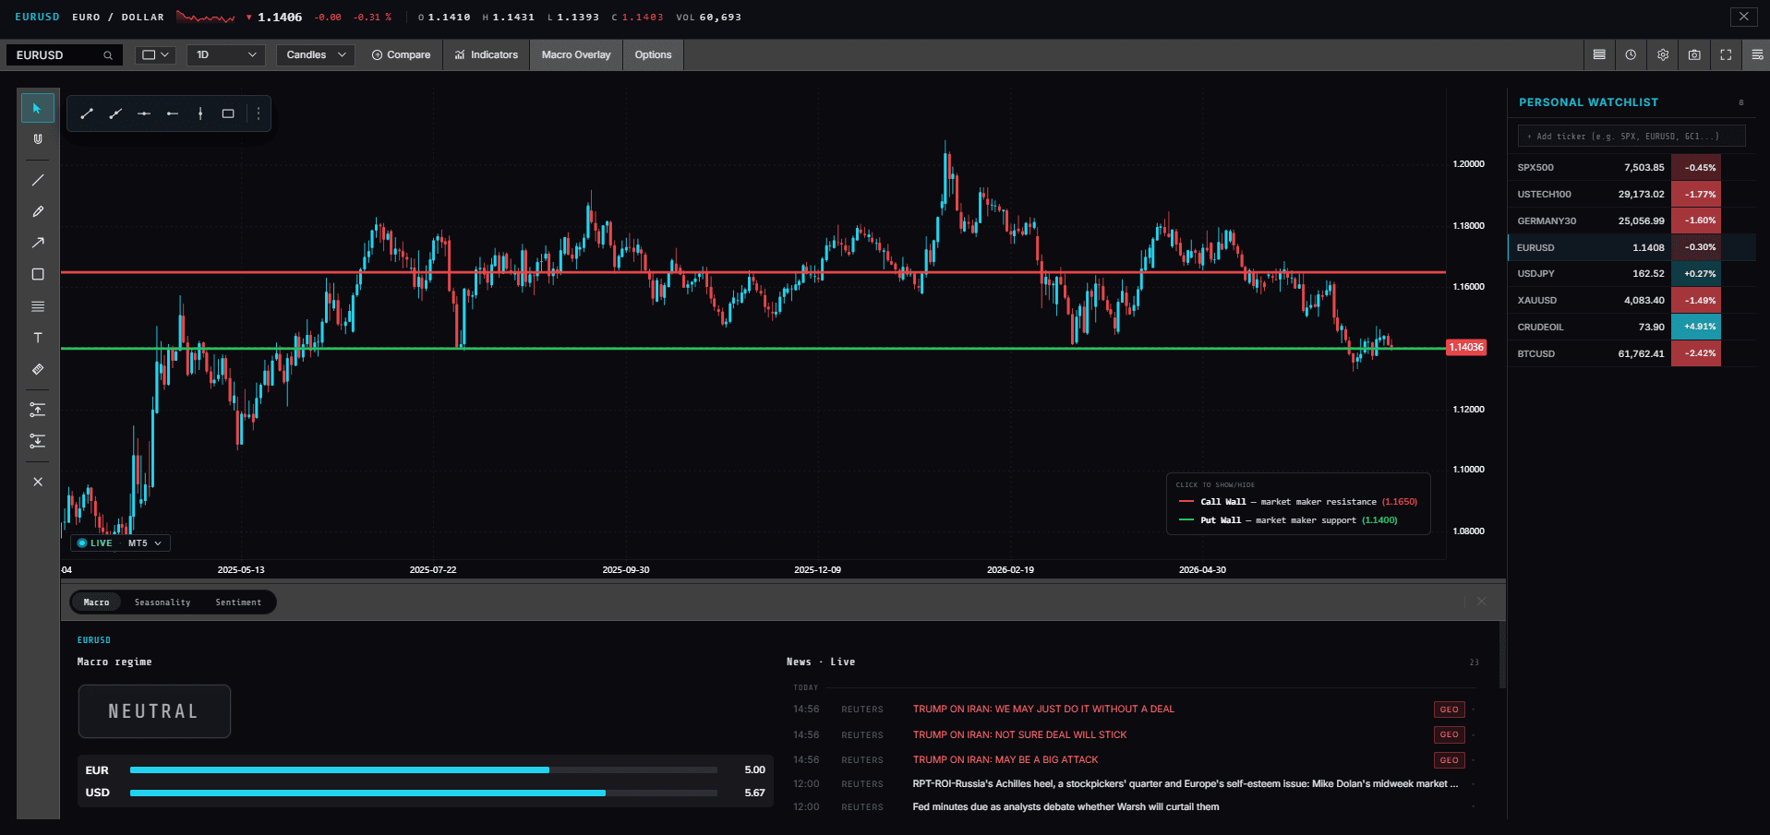Toggle the magnet snap tool
The image size is (1770, 835).
[38, 139]
